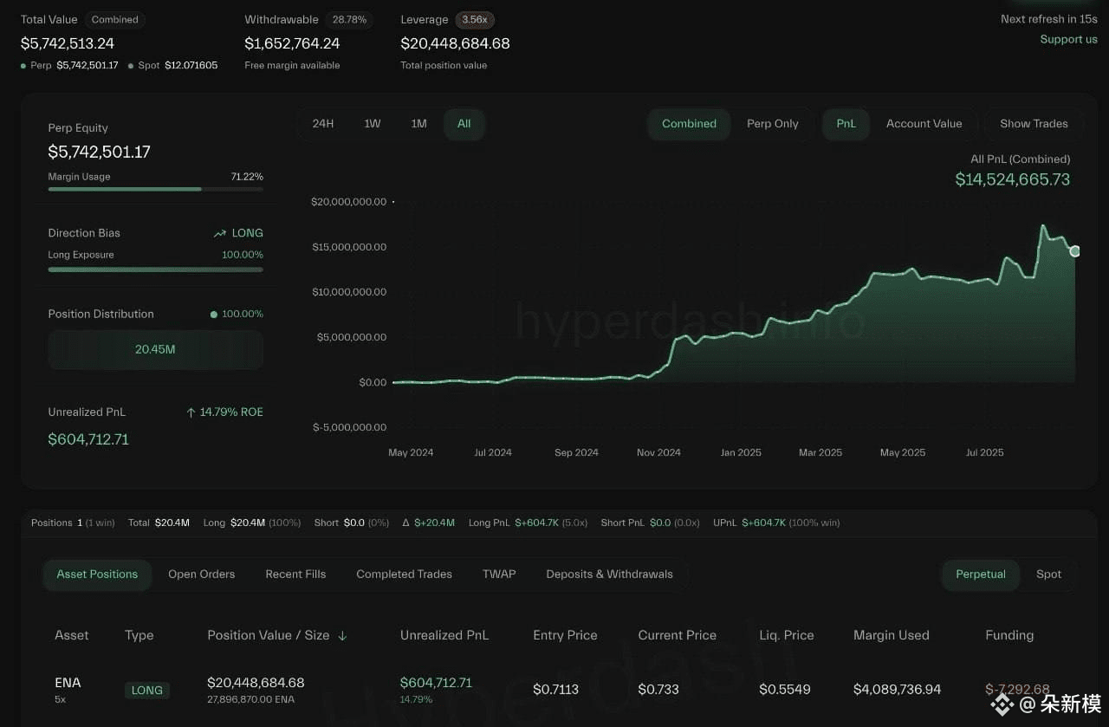Click the green Perp legend dot
The height and width of the screenshot is (727, 1109).
23,66
